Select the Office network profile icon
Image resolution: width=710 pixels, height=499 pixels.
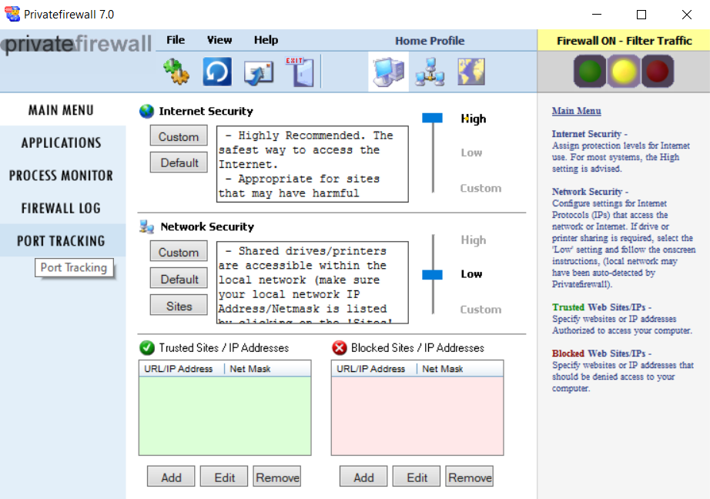pyautogui.click(x=429, y=71)
